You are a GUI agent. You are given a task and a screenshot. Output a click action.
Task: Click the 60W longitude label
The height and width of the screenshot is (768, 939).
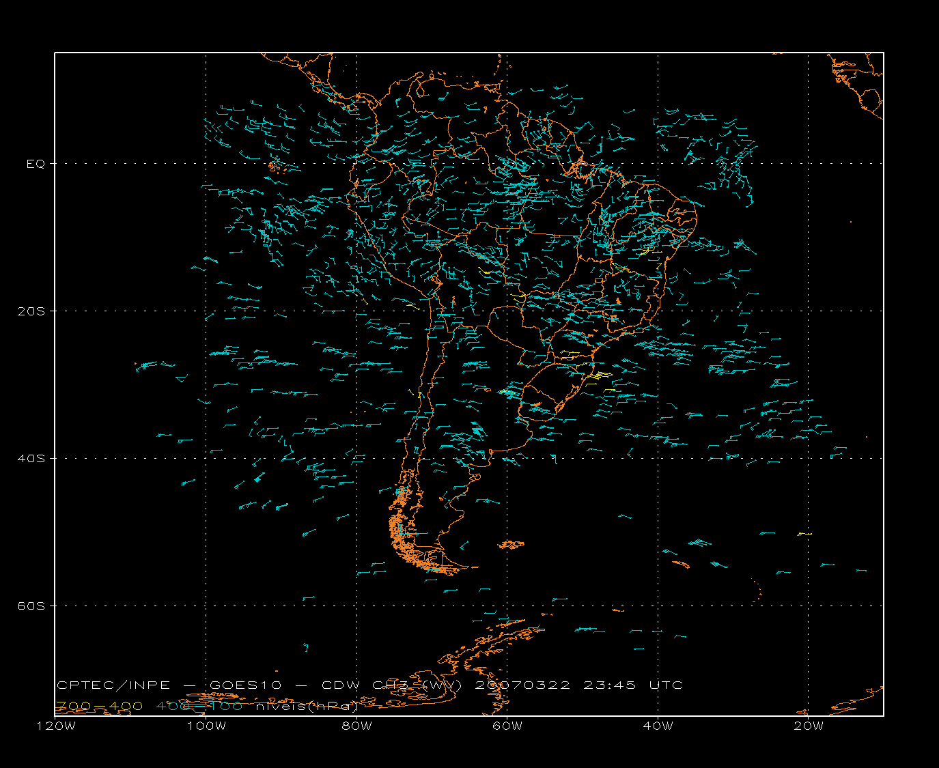point(507,726)
